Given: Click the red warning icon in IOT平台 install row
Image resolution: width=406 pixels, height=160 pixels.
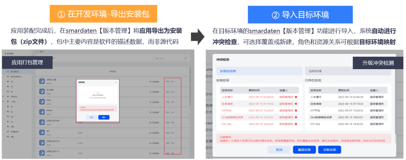Looking at the screenshot, I should (296, 111).
